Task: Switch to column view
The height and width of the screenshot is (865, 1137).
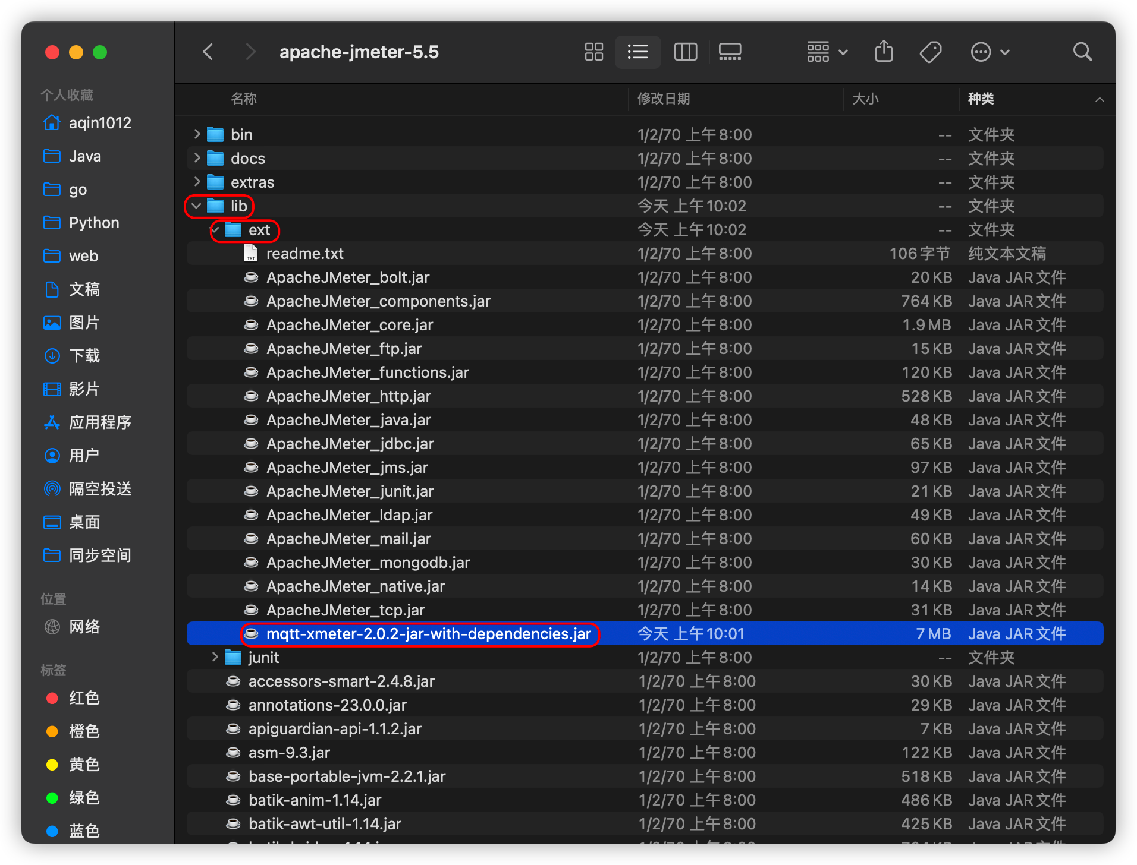Action: coord(685,52)
